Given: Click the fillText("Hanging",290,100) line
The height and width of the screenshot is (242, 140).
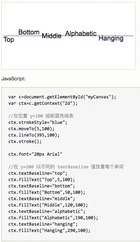Looking at the screenshot, I should [x=49, y=230].
